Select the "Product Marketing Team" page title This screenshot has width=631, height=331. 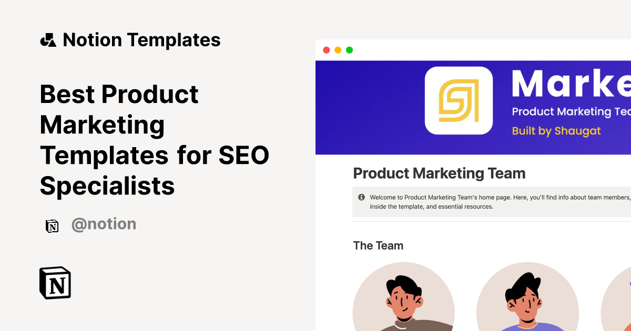tap(439, 173)
